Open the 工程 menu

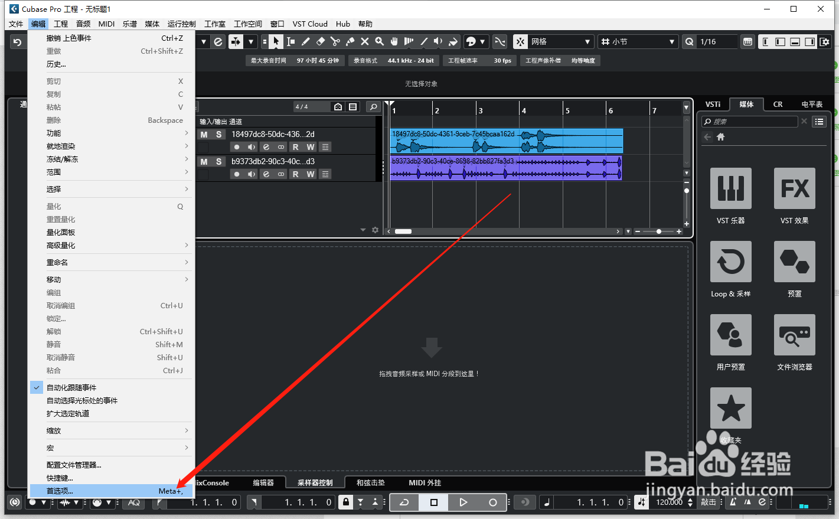pyautogui.click(x=61, y=24)
